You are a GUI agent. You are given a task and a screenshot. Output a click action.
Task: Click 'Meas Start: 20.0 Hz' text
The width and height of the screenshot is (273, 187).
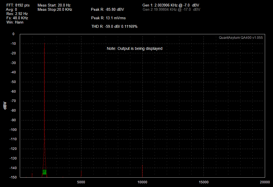pyautogui.click(x=54, y=5)
